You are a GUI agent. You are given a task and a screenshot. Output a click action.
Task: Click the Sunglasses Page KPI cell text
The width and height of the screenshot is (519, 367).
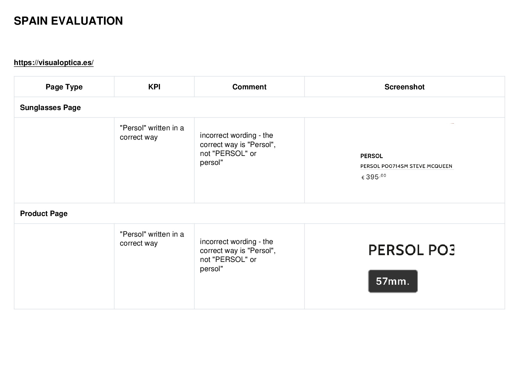pos(152,133)
